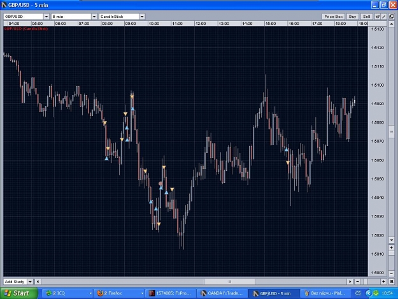This screenshot has width=398, height=299.
Task: Click the blue buy marker near 16:00
Action: pyautogui.click(x=287, y=150)
